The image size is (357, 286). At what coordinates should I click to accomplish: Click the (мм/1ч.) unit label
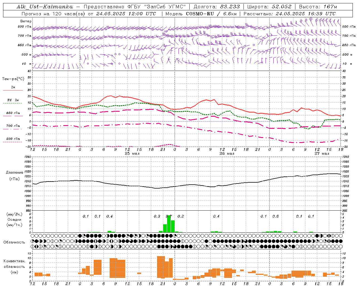tap(14, 225)
